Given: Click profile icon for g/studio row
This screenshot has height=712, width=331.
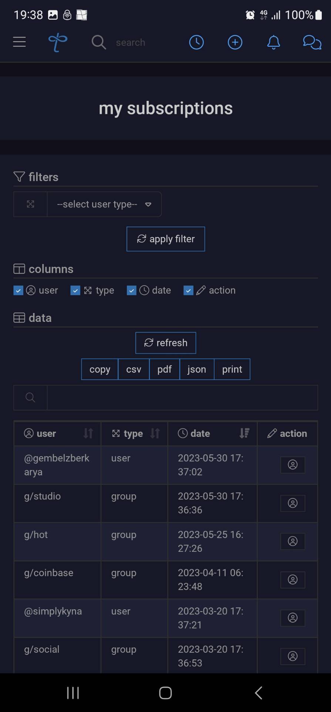Looking at the screenshot, I should (x=293, y=503).
